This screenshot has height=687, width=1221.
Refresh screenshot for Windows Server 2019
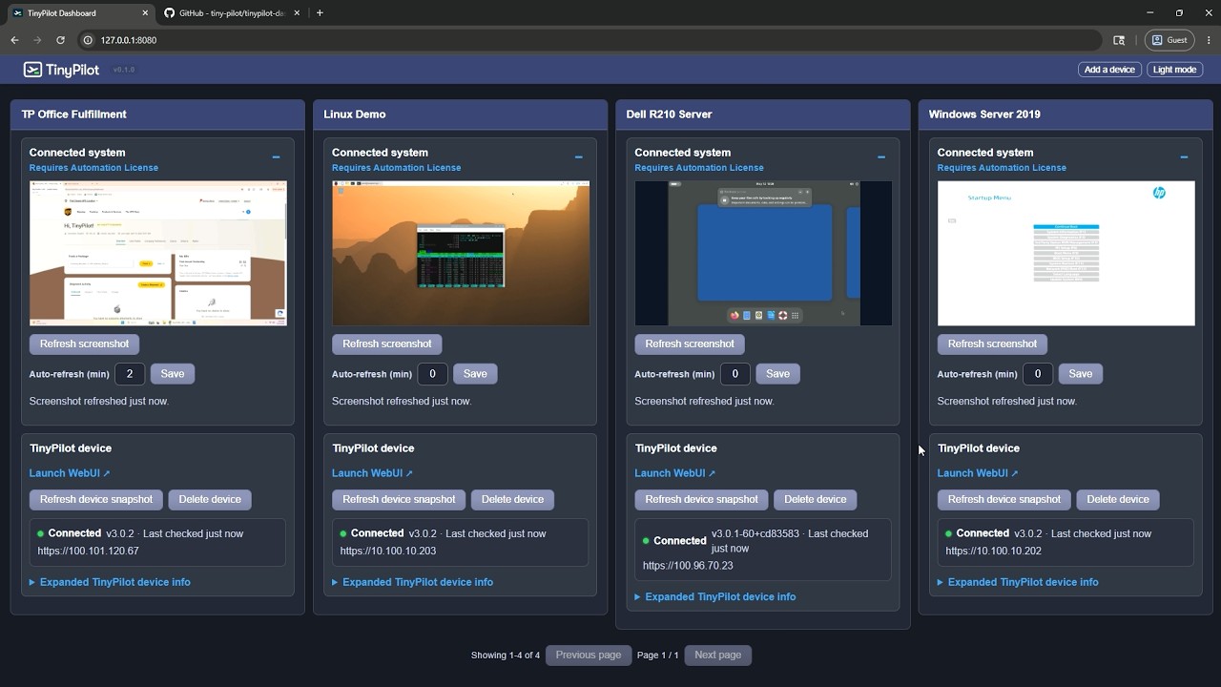click(992, 343)
